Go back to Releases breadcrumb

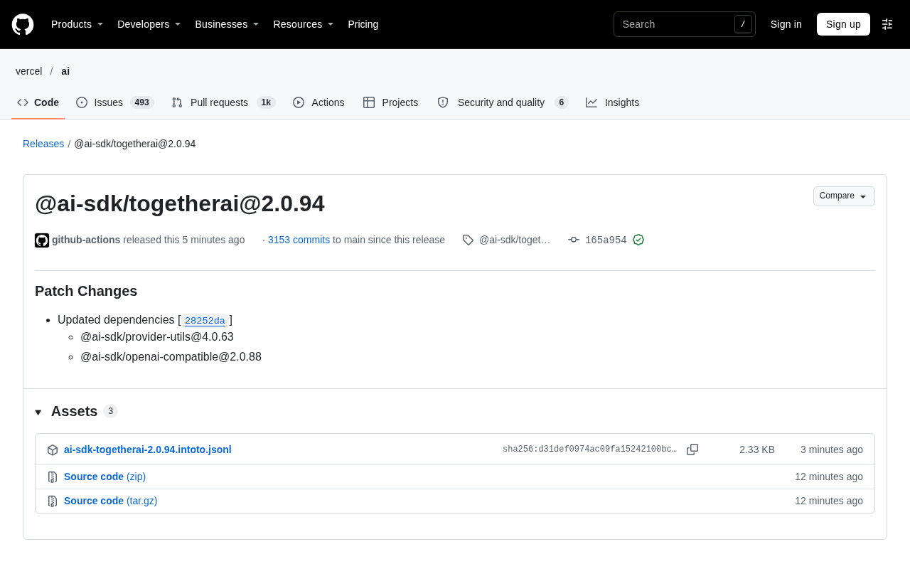[x=43, y=144]
